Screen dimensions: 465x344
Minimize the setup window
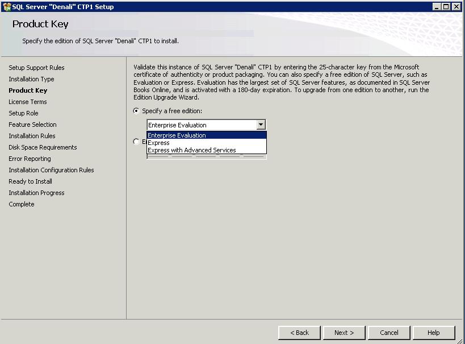tap(437, 7)
